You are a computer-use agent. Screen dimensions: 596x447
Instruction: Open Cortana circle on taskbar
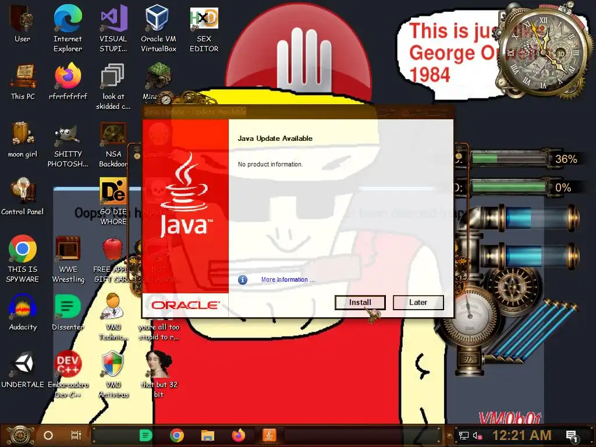(x=48, y=435)
